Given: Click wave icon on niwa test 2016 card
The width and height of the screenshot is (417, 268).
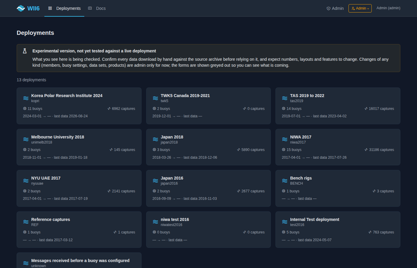Looking at the screenshot, I should click(155, 222).
